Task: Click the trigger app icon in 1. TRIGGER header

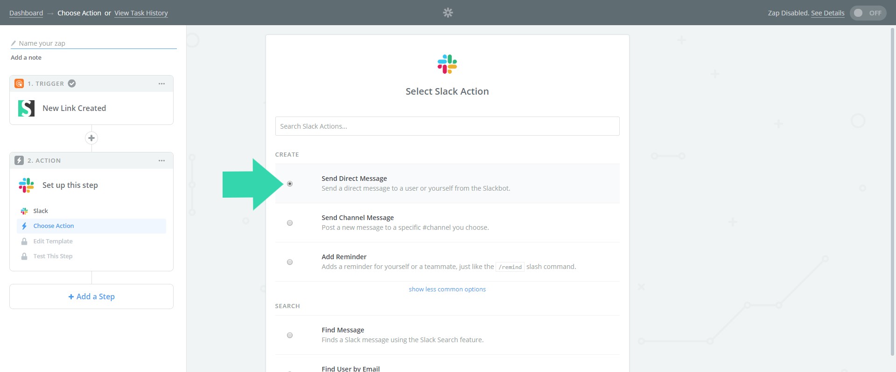Action: pyautogui.click(x=19, y=83)
